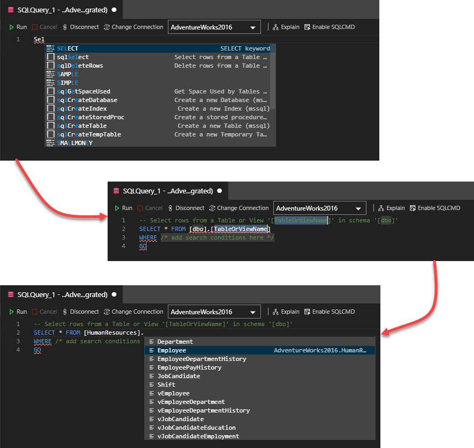Select the SQLQuery_1 tab in middle editor
The image size is (474, 448).
[168, 191]
